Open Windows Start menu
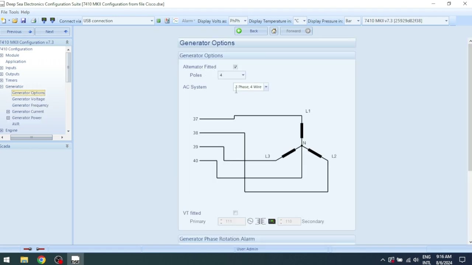Screen dimensions: 472x265 [7, 260]
